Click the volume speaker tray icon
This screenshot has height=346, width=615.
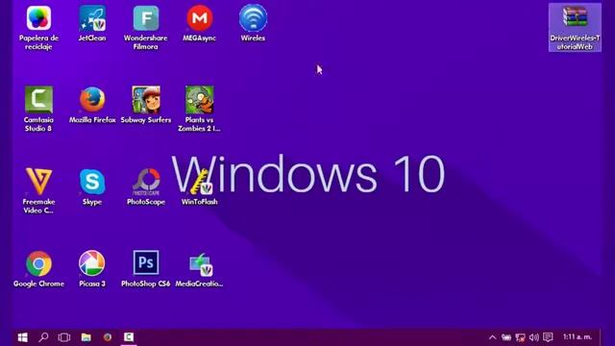click(534, 337)
